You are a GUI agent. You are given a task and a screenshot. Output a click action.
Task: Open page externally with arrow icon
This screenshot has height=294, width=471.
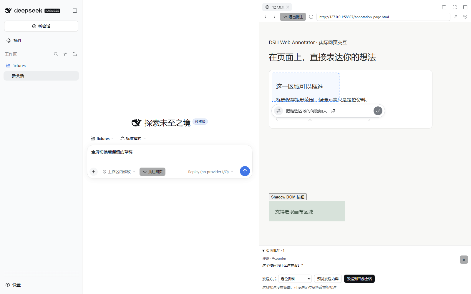[x=456, y=17]
